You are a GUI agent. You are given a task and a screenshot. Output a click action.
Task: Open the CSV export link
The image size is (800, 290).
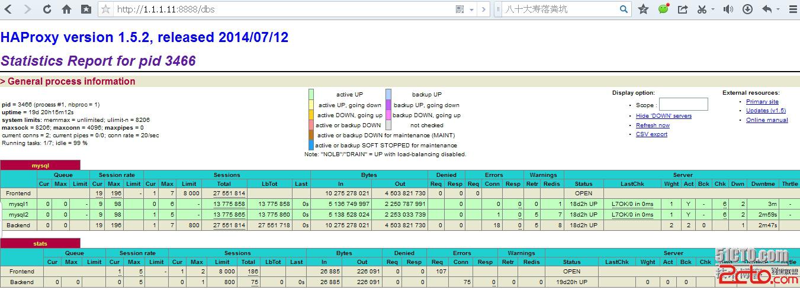point(651,134)
